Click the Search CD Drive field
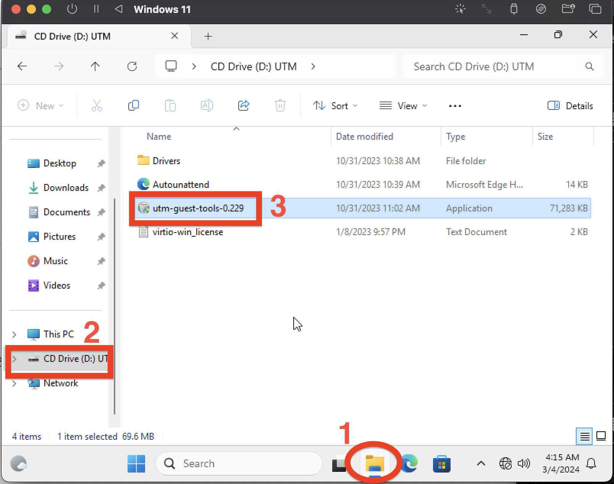This screenshot has height=484, width=614. 503,66
